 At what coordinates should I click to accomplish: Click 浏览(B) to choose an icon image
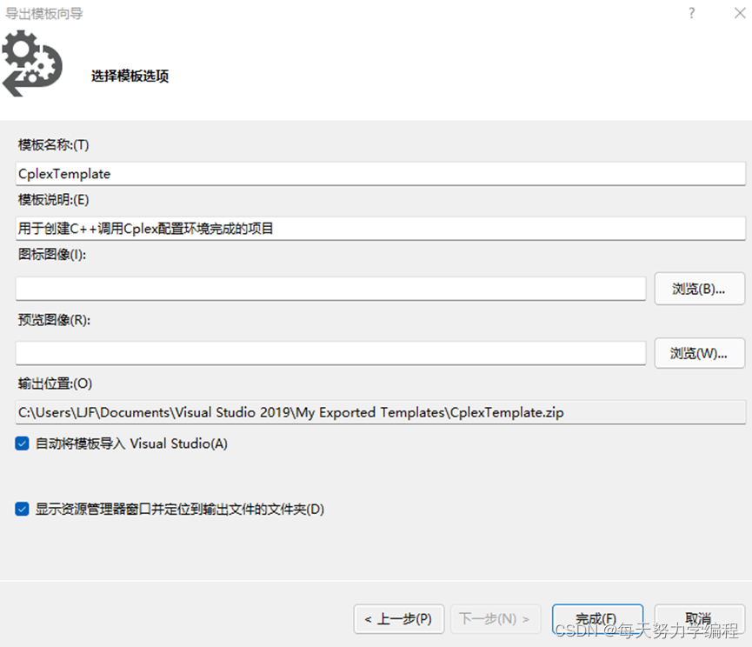(698, 288)
